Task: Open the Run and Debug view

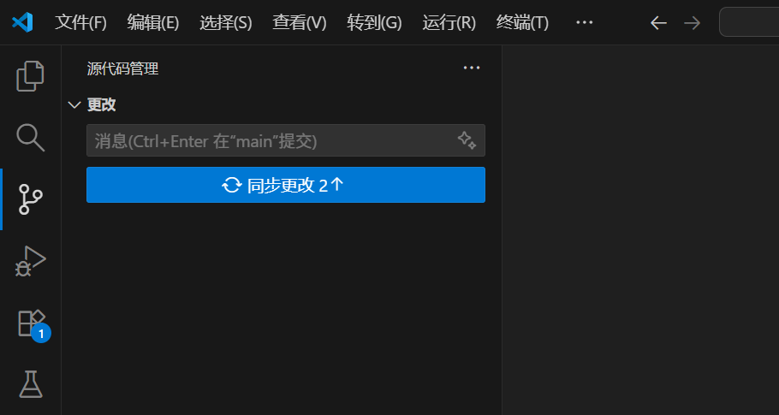Action: tap(30, 261)
